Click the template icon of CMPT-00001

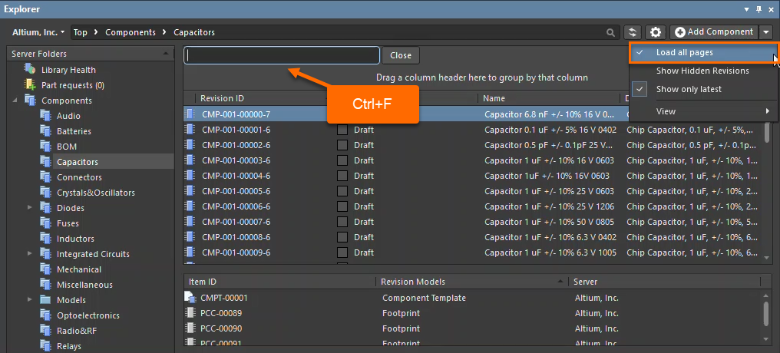pos(190,297)
